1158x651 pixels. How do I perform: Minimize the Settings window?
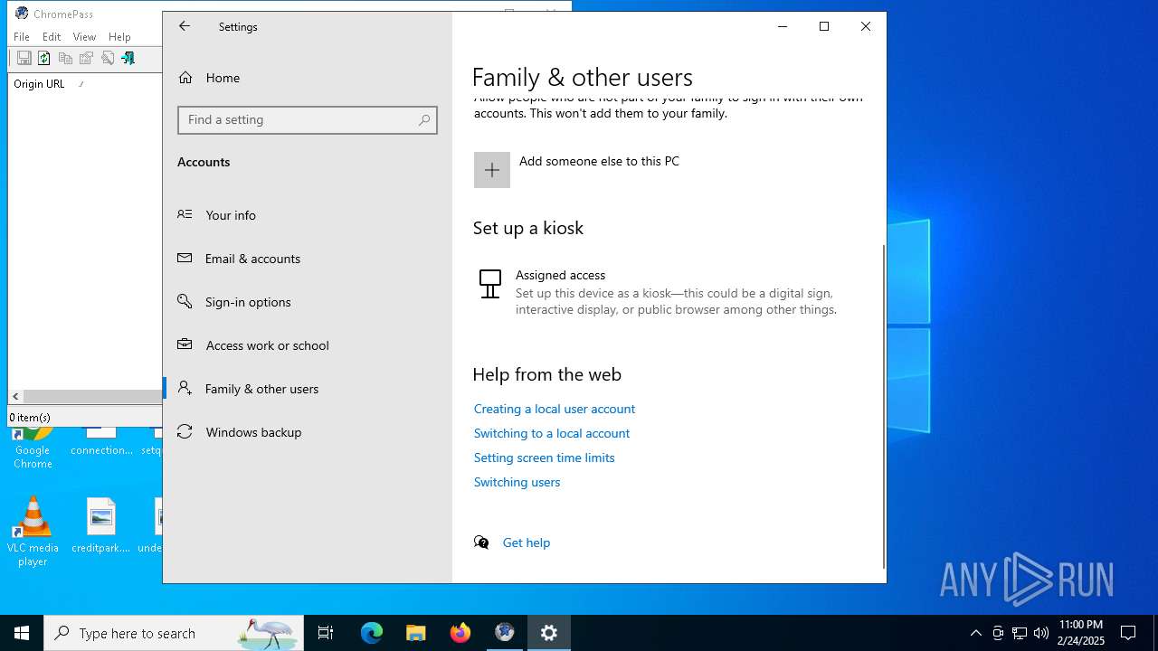(x=783, y=26)
